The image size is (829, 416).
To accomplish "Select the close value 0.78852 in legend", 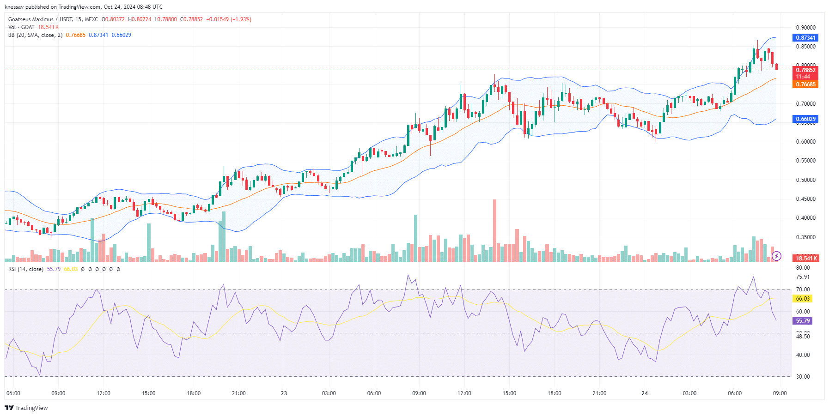I will coord(191,19).
